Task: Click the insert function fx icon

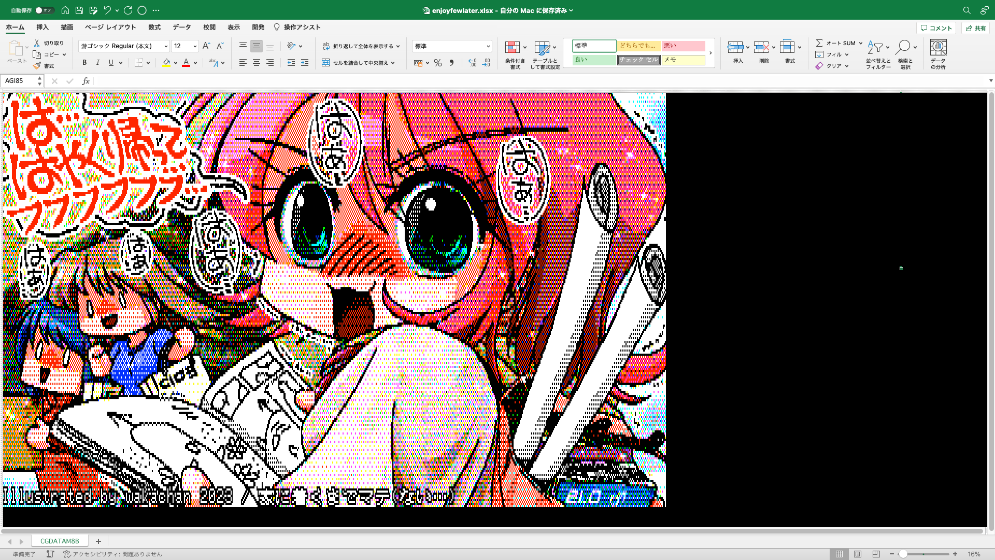Action: click(86, 81)
